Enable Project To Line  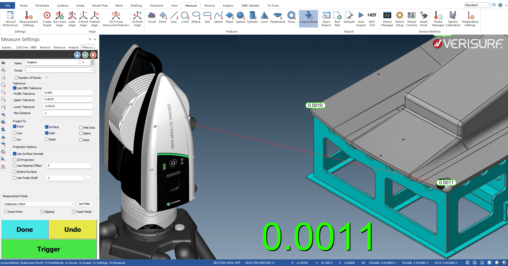(15, 133)
